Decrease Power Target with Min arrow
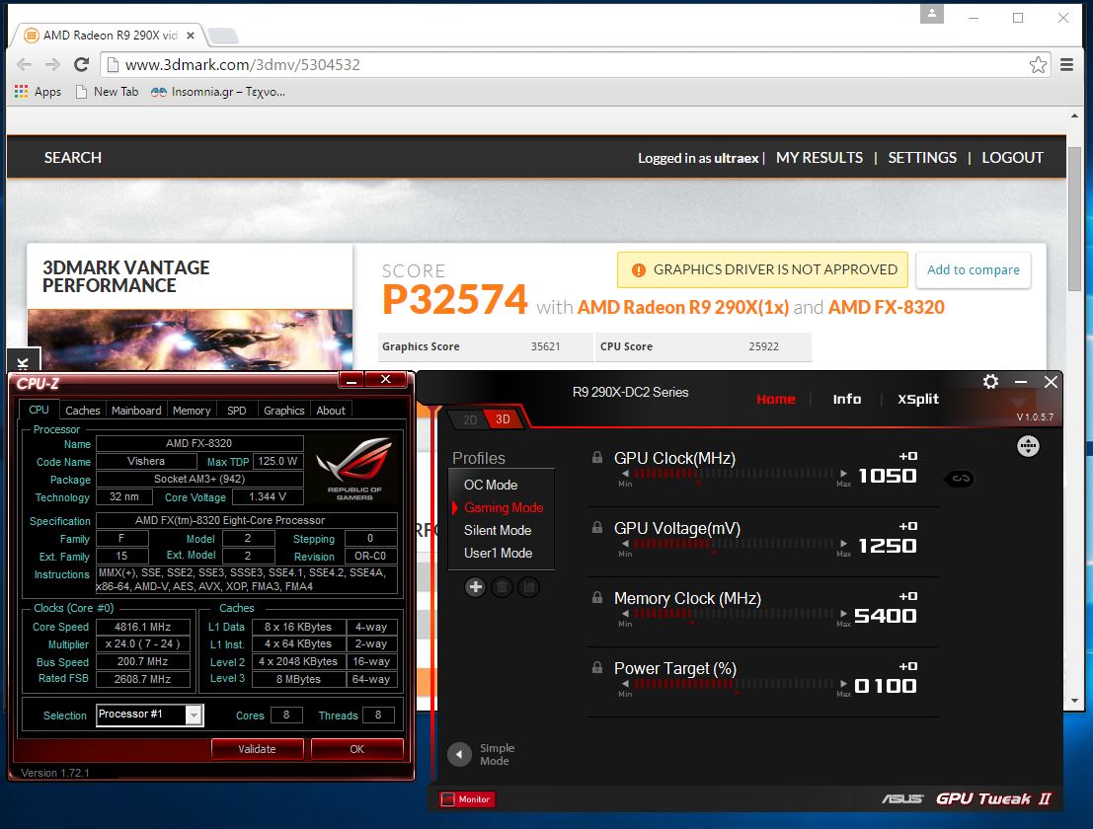The height and width of the screenshot is (829, 1093). tap(625, 684)
